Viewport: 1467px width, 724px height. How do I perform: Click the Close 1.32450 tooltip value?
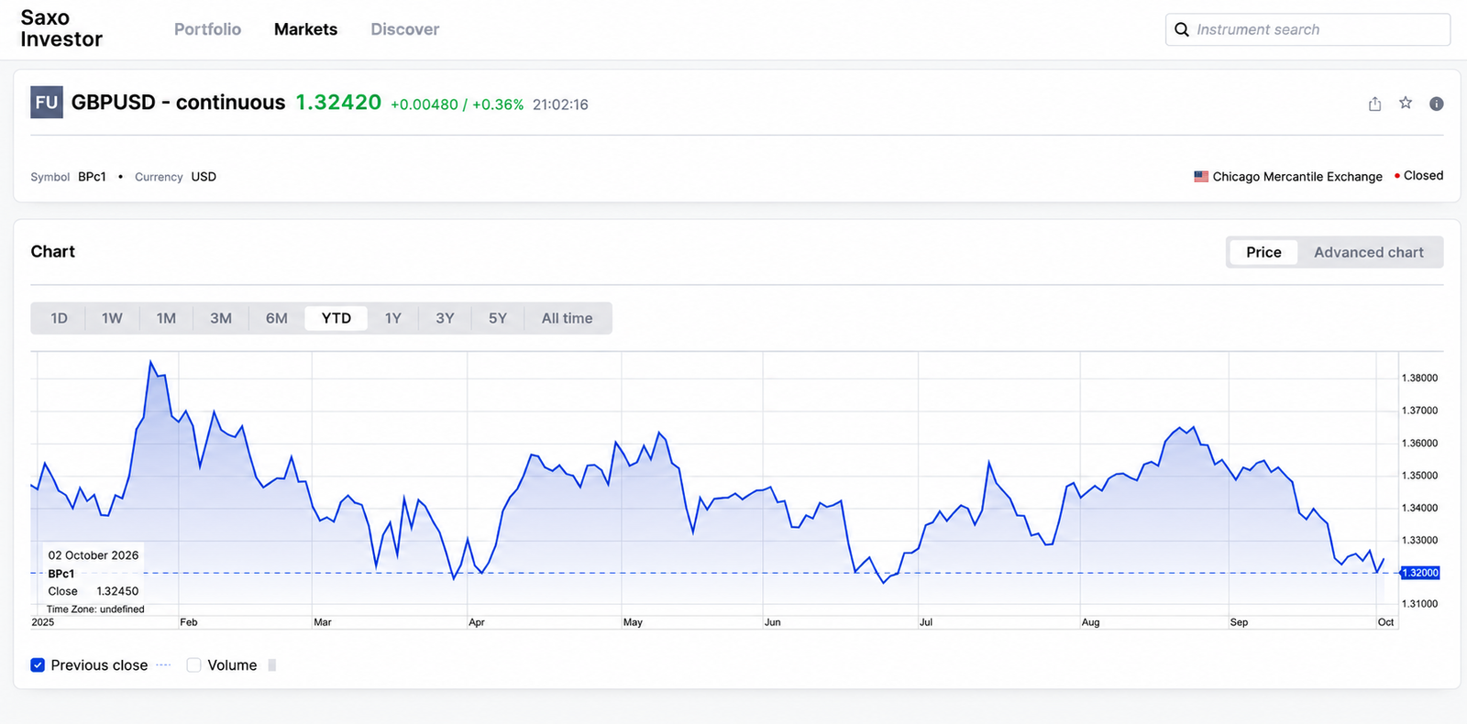(94, 591)
